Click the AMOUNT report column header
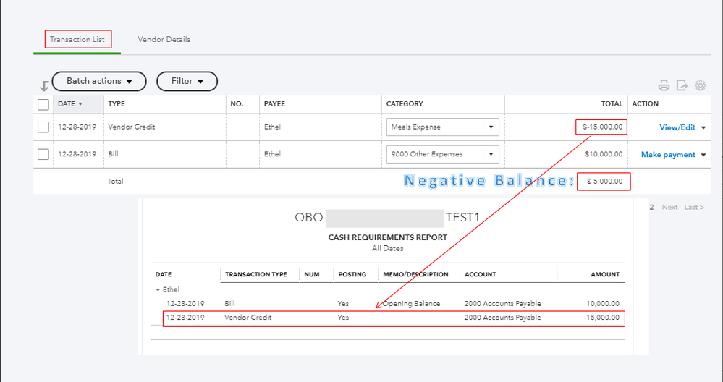Screen dimensions: 723x382 pyautogui.click(x=605, y=274)
